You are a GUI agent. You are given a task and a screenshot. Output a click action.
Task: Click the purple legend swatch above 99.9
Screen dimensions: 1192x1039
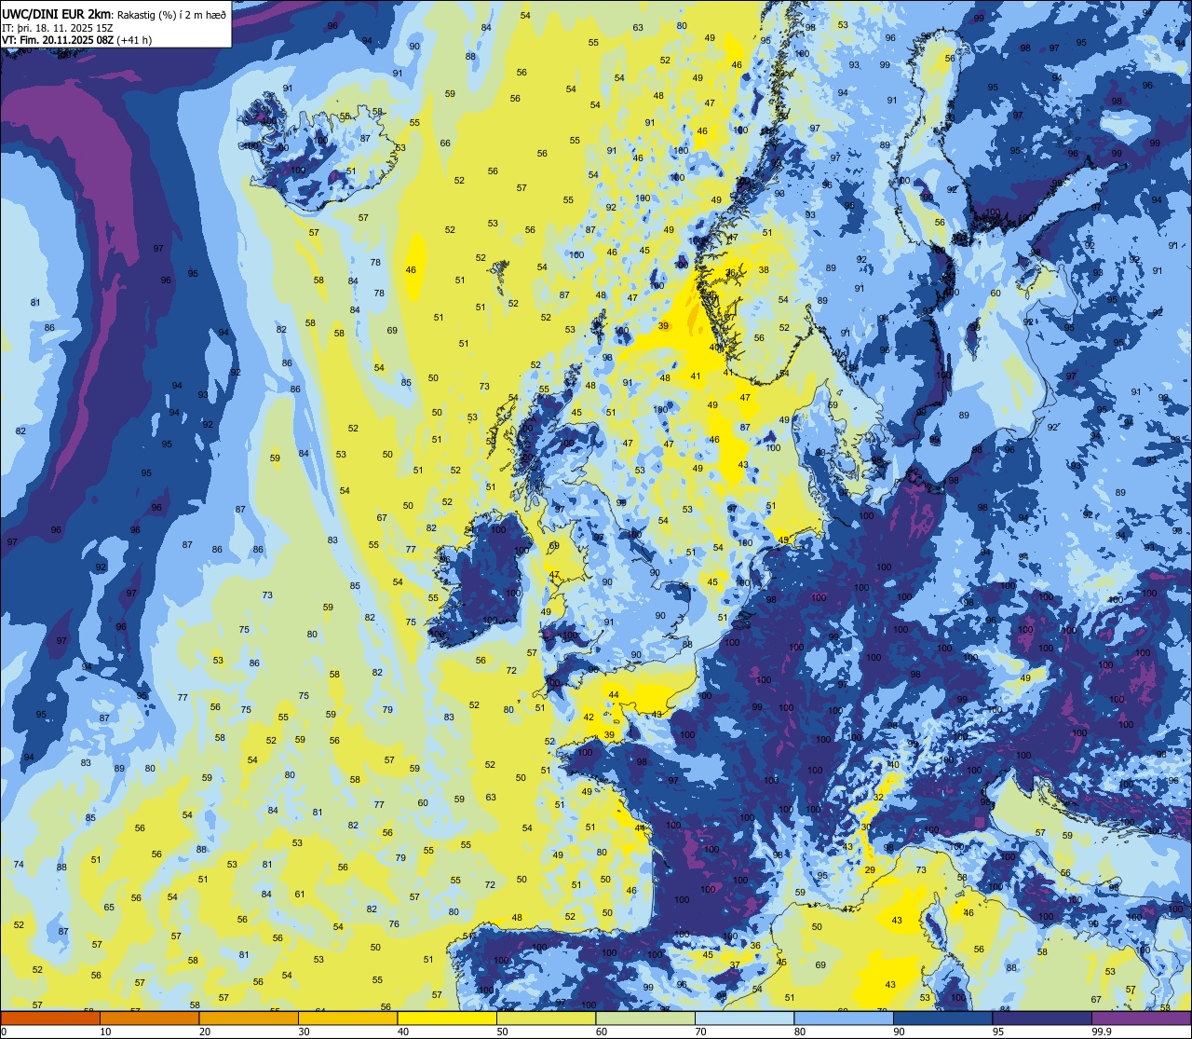click(1141, 1018)
